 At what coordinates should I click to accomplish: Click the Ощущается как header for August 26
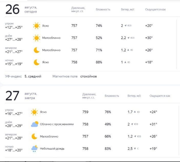click(155, 9)
